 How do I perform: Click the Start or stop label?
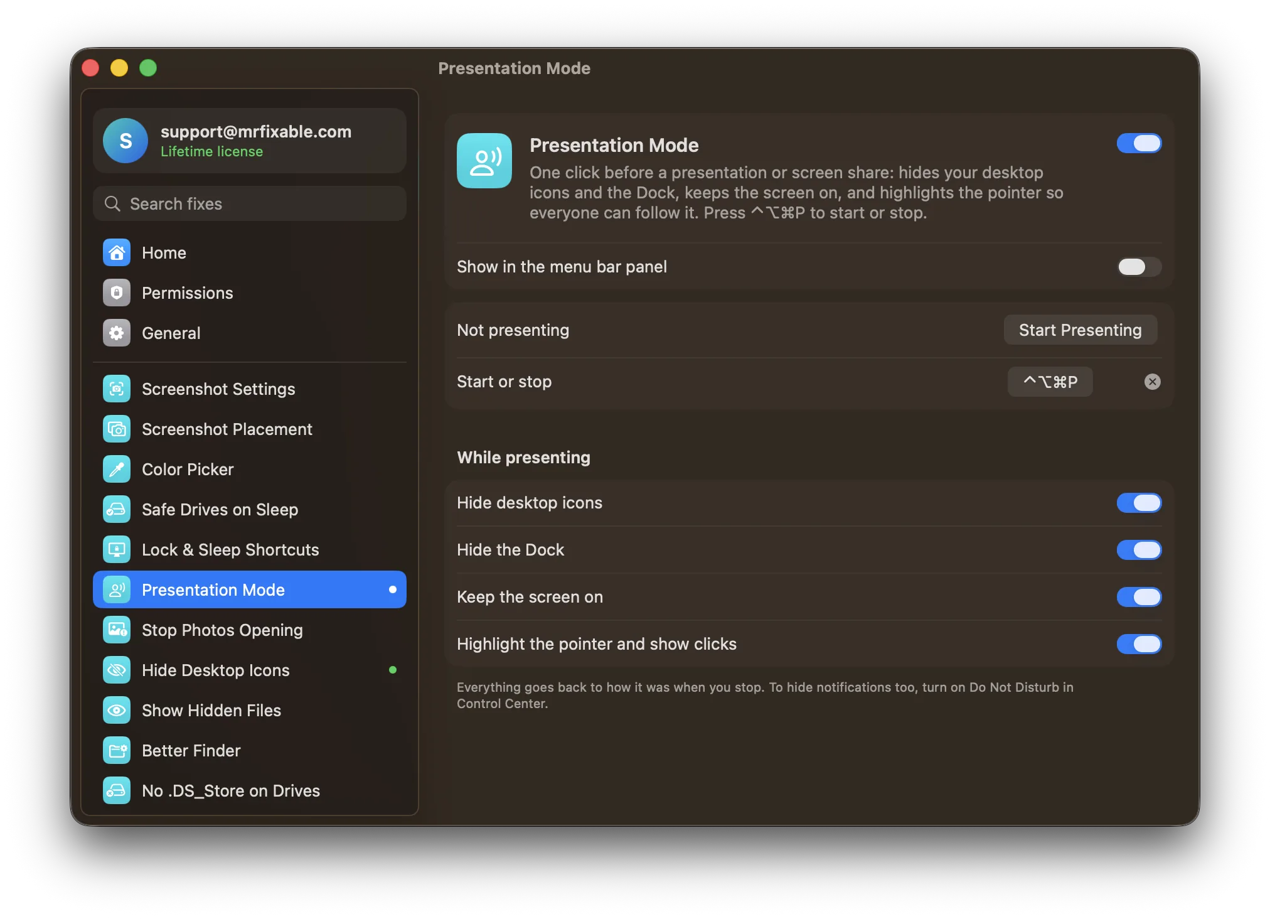pos(504,382)
